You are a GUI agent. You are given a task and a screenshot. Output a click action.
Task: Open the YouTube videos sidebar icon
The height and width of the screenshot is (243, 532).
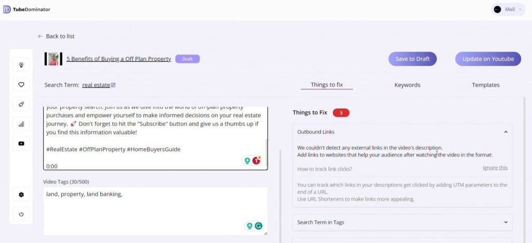click(x=21, y=144)
